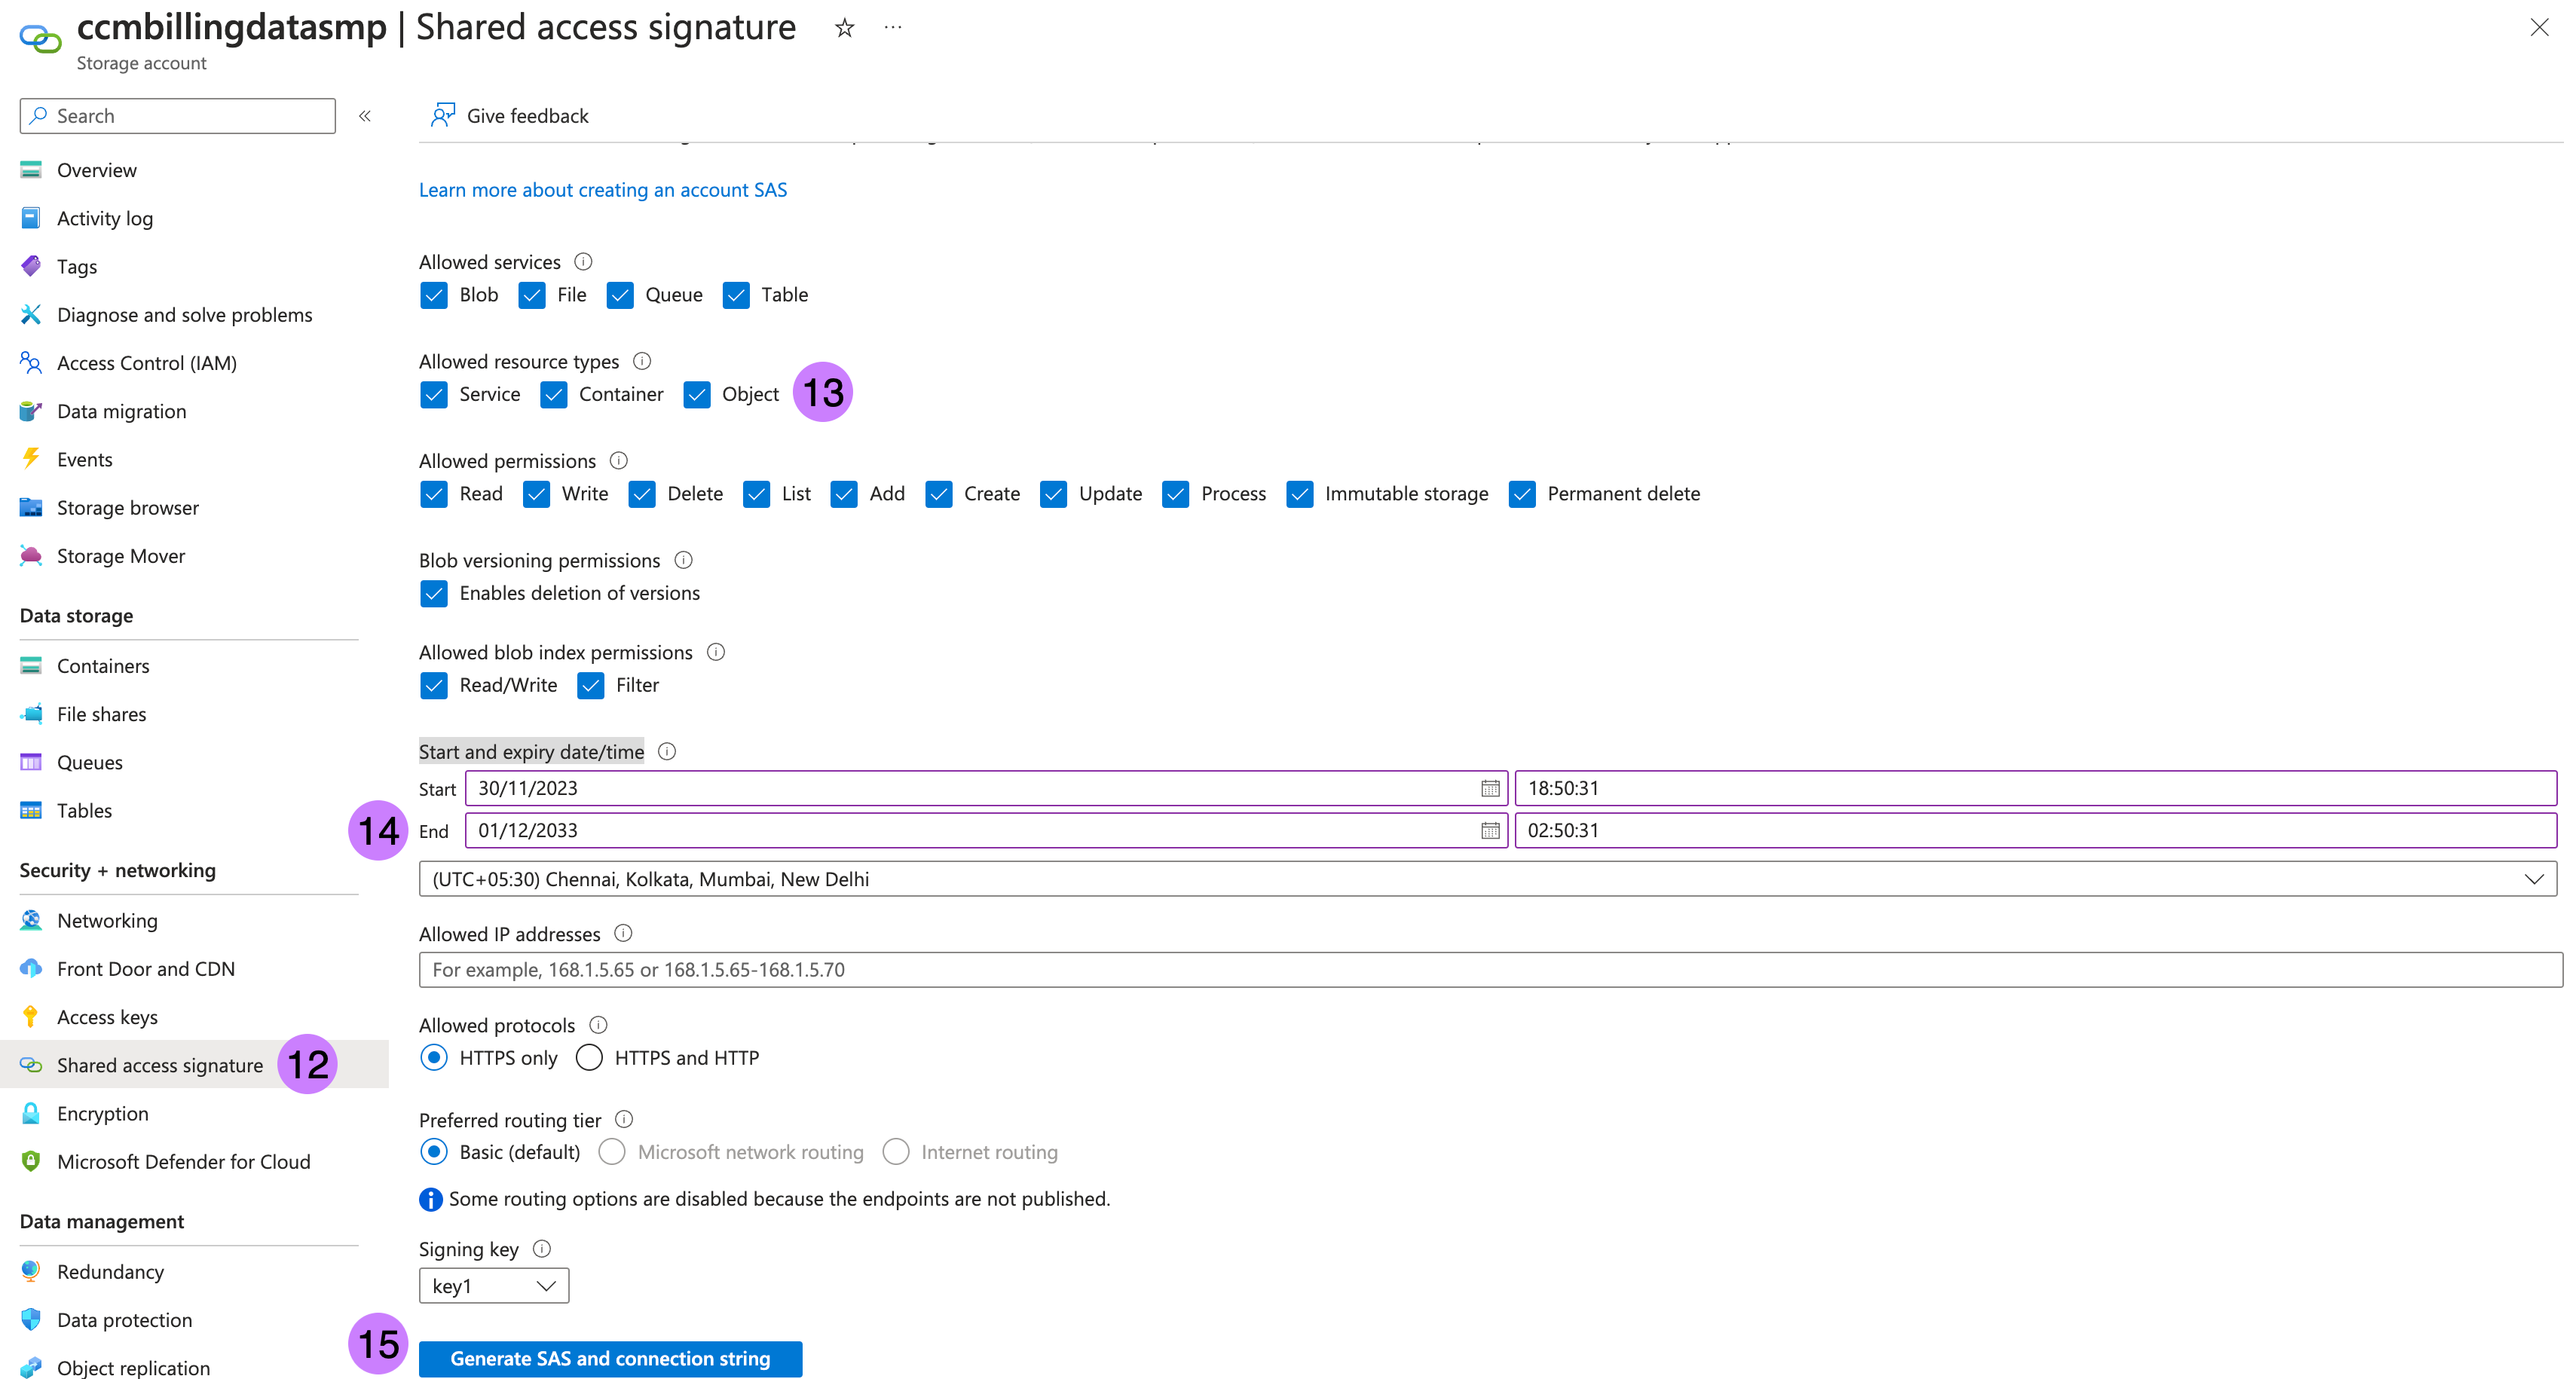Select HTTPS and HTTP protocol option
Viewport: 2576px width, 1379px height.
[x=590, y=1057]
